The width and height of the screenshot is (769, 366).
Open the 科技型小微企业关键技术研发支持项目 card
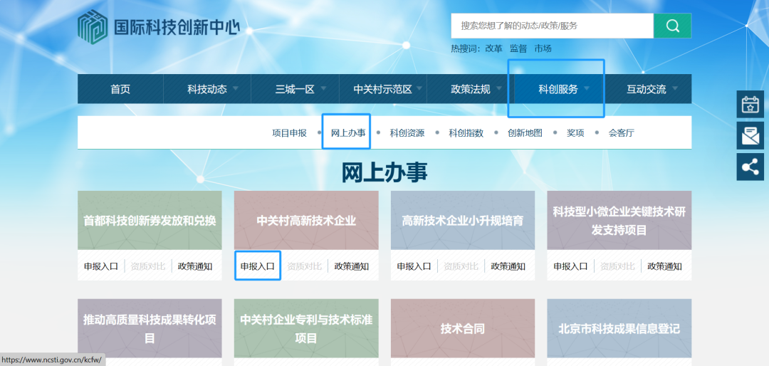click(x=619, y=220)
